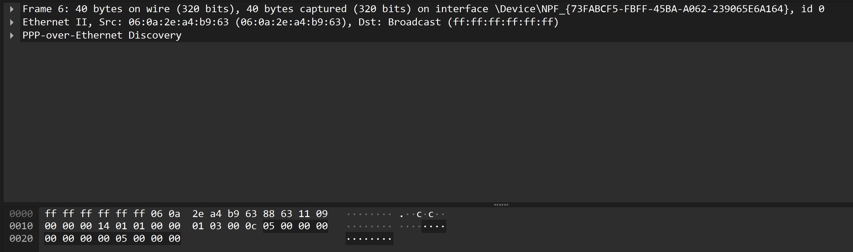Click the highlighted ASCII dots in row 0010
Image resolution: width=853 pixels, height=252 pixels.
(x=434, y=226)
